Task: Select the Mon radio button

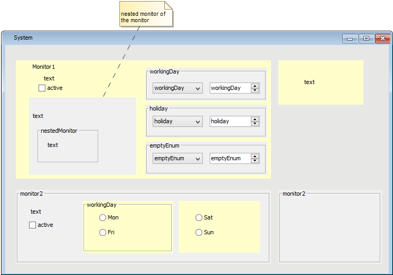Action: point(102,218)
